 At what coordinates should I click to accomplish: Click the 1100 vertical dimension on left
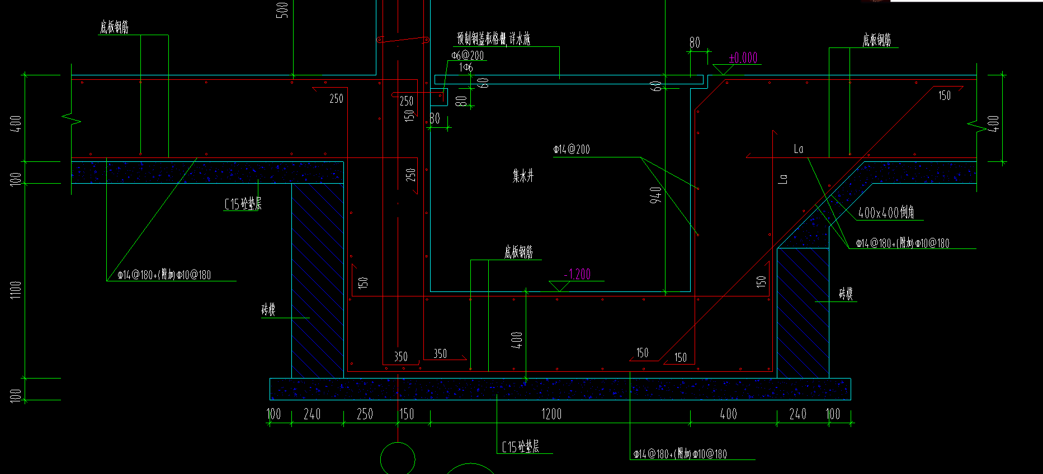(16, 290)
